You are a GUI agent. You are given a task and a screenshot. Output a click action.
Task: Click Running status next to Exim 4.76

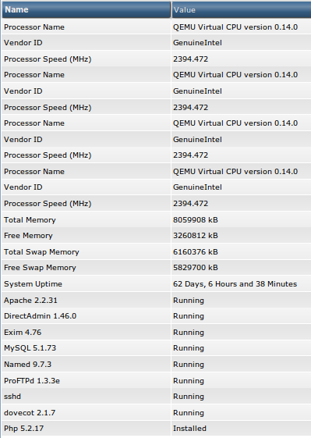coord(189,333)
